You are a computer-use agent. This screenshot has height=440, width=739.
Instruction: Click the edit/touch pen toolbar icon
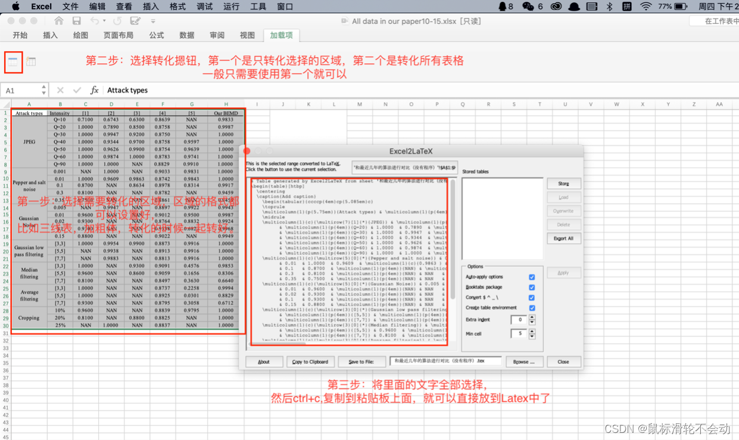[135, 21]
